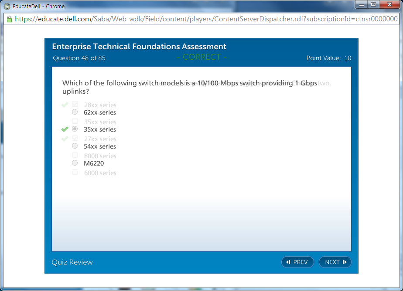The width and height of the screenshot is (403, 291).
Task: Click the green padlock security icon
Action: coord(9,19)
